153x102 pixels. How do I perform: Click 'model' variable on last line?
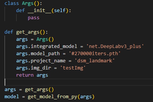click(12, 97)
